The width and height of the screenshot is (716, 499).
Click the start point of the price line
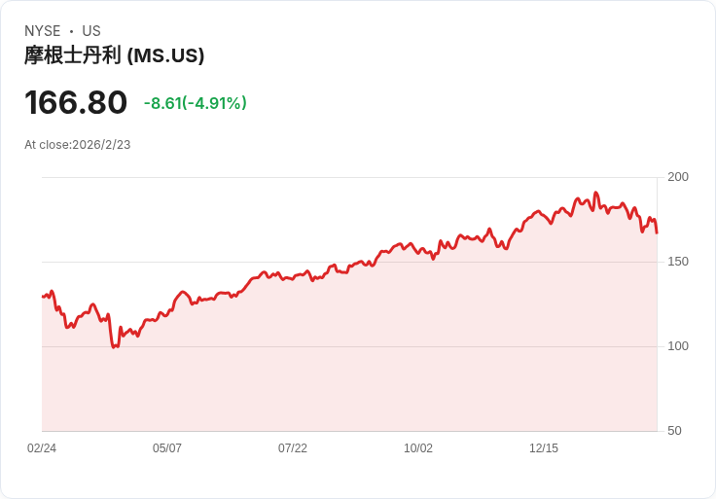[43, 297]
